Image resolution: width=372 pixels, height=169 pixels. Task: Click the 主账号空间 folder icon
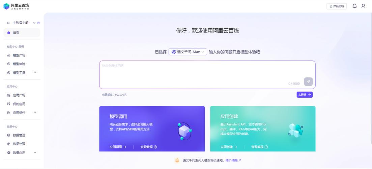pyautogui.click(x=9, y=23)
